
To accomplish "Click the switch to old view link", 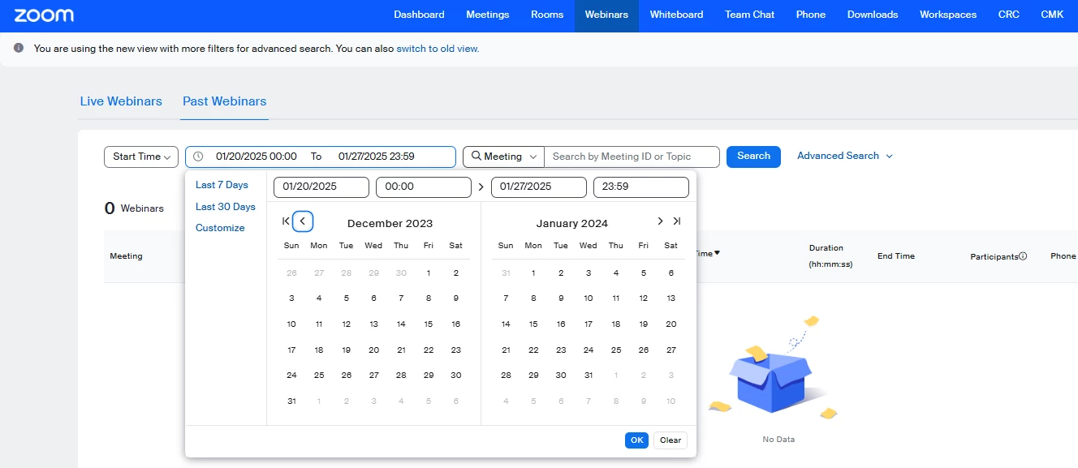I will click(438, 49).
